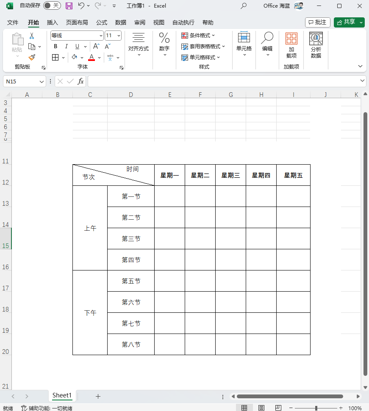Click the Borders icon
Viewport: 369px width, 411px height.
pyautogui.click(x=55, y=58)
